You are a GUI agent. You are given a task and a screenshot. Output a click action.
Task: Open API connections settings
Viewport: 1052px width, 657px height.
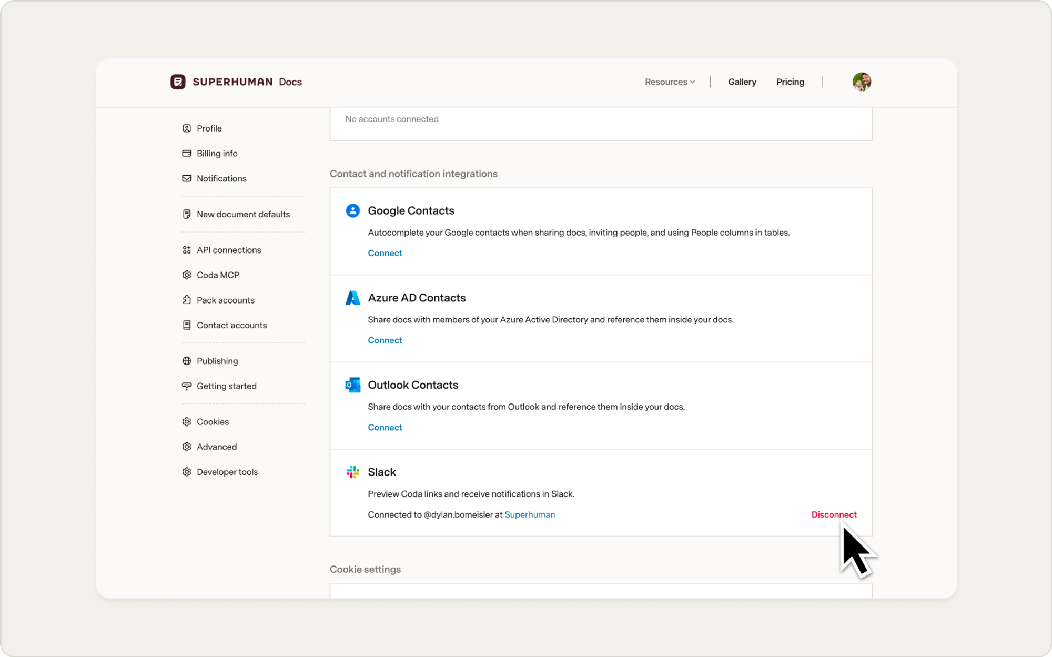point(229,250)
